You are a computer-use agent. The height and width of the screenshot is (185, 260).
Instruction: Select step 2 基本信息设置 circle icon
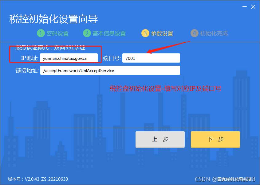87,33
